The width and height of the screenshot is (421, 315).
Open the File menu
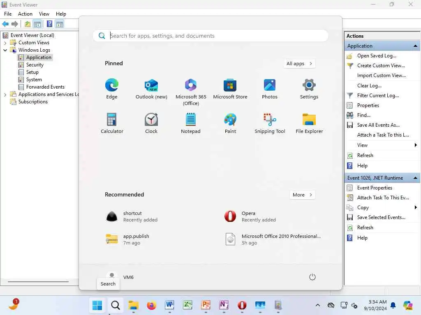[8, 14]
